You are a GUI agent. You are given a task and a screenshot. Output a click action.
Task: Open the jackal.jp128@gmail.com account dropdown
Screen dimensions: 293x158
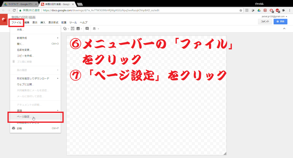[274, 17]
